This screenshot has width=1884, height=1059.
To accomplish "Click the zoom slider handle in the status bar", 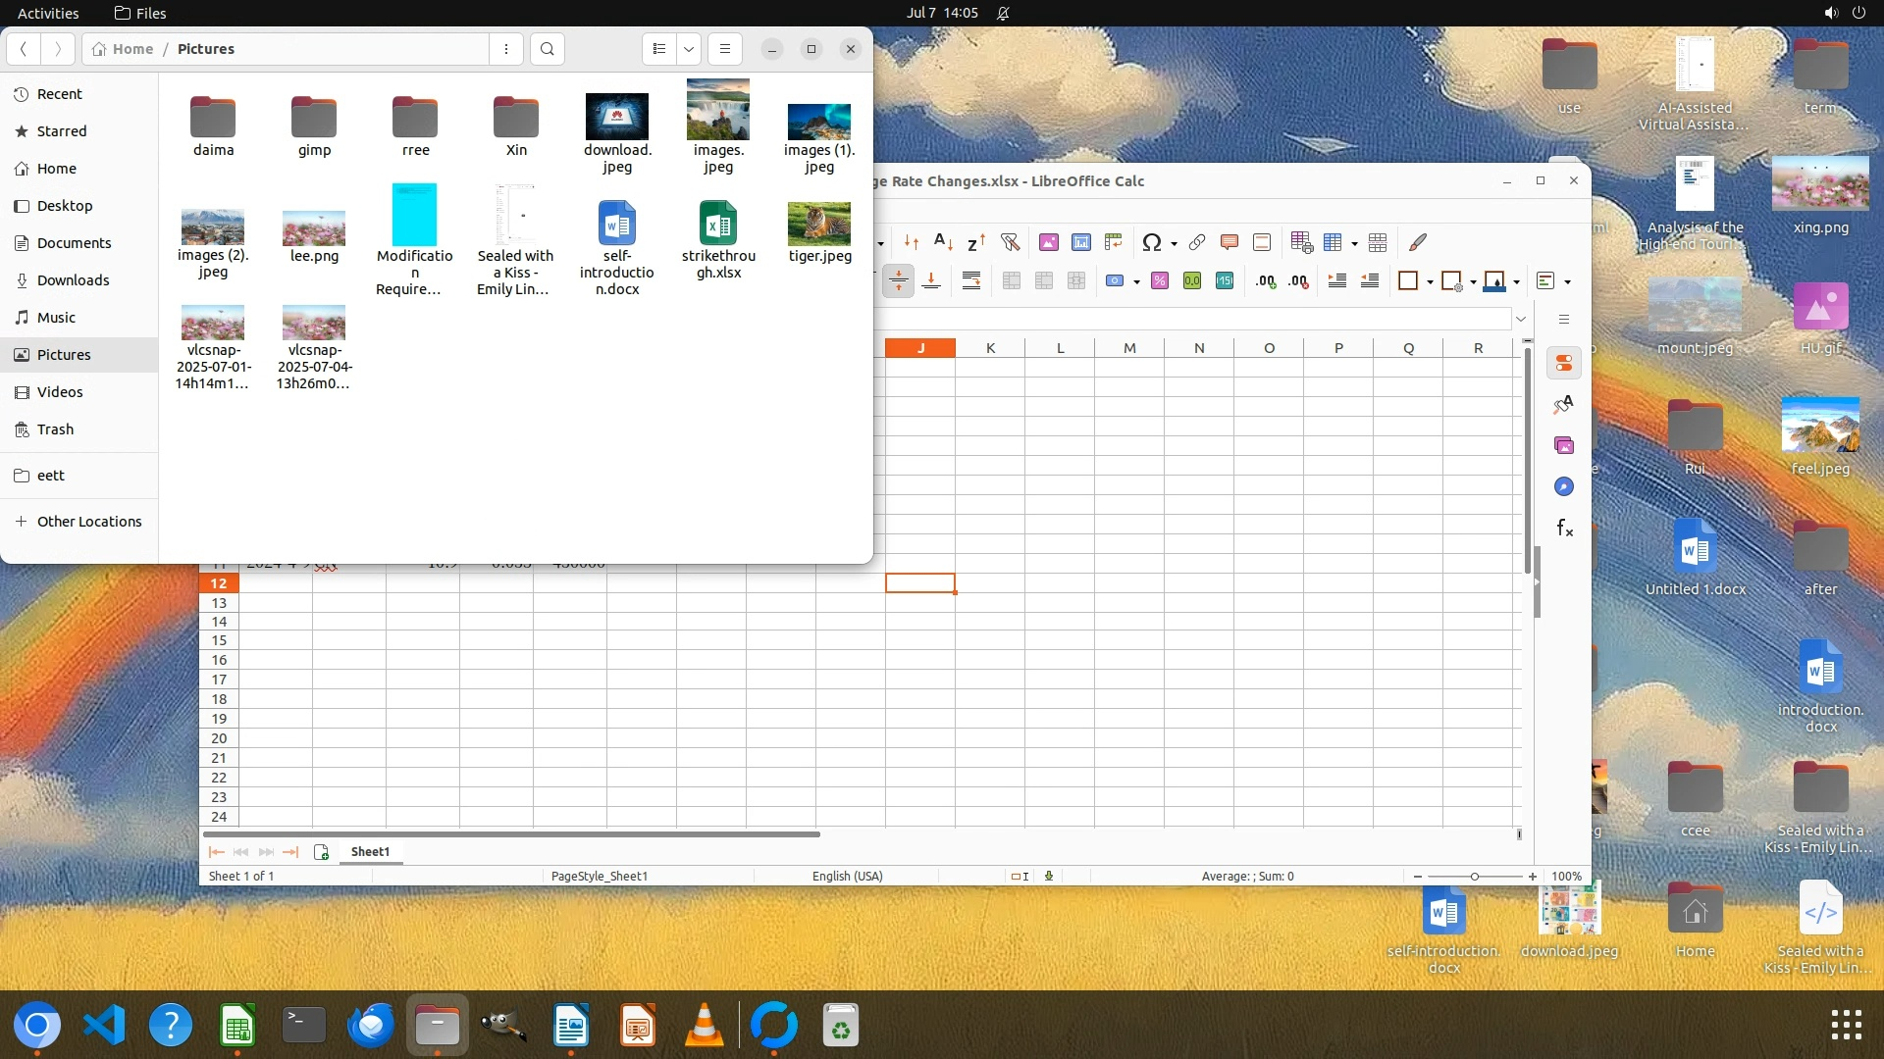I will pos(1474,877).
